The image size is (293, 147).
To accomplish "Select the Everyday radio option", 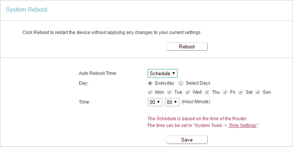I will 150,83.
